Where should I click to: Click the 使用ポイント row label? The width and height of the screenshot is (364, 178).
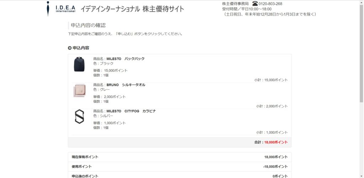coord(82,167)
